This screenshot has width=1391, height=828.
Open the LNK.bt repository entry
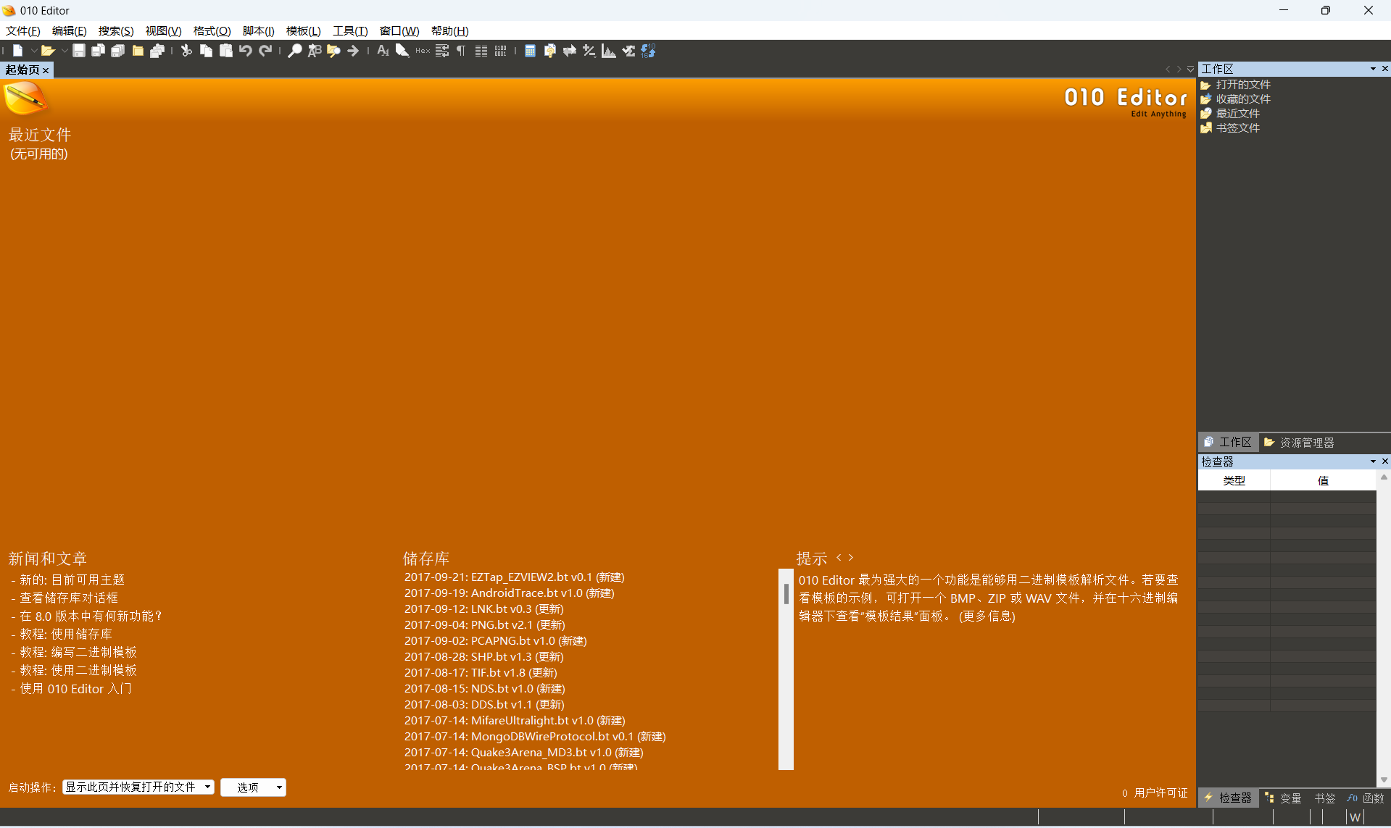pos(484,609)
